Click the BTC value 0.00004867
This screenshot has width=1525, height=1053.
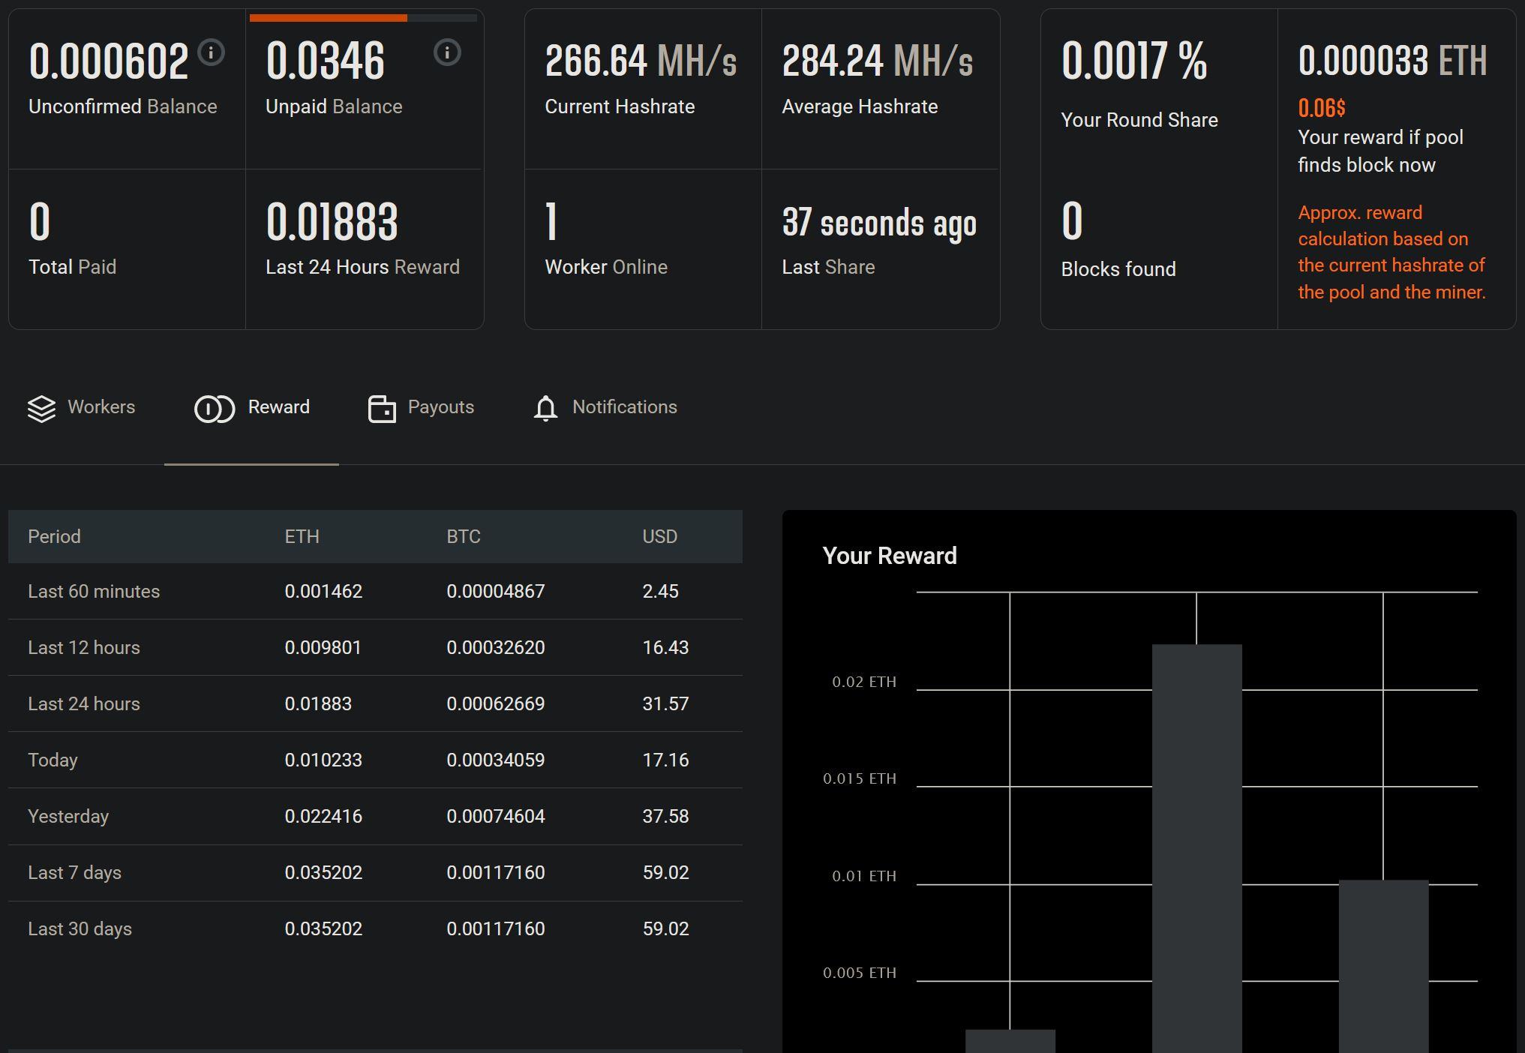coord(495,591)
